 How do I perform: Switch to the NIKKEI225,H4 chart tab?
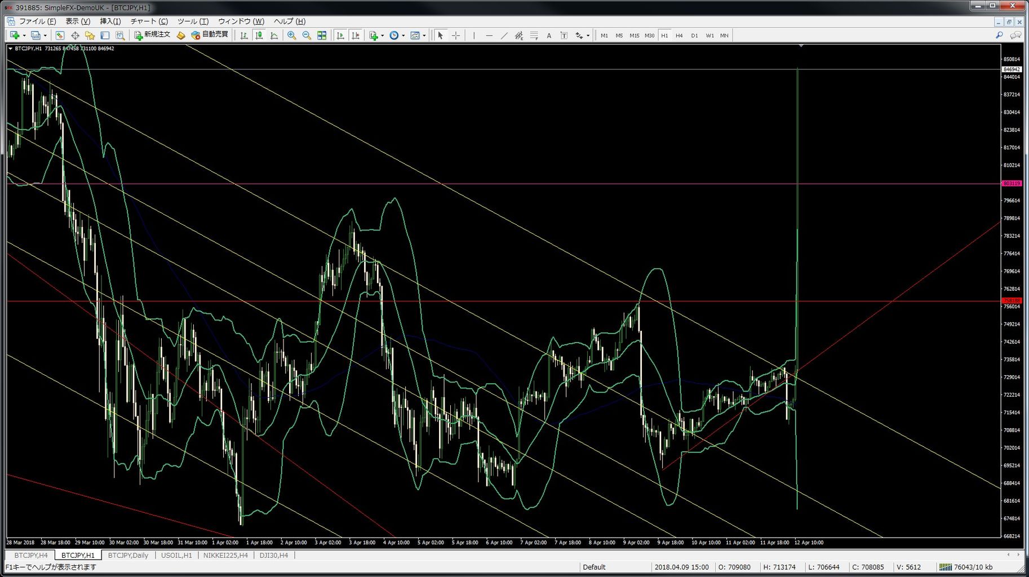coord(225,556)
